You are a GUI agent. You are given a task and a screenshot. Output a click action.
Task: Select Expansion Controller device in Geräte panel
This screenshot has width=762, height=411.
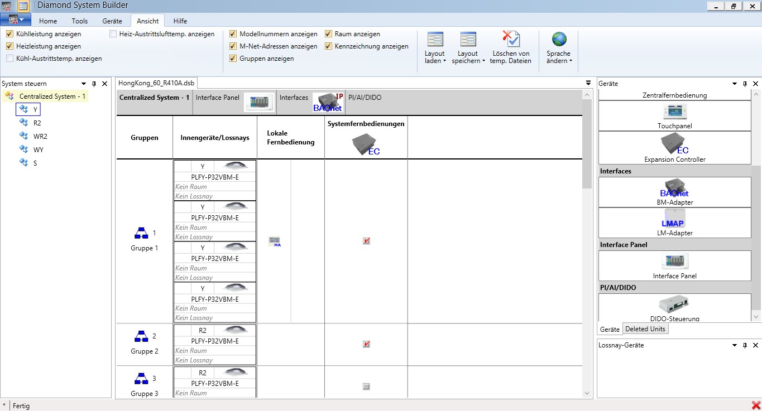point(674,148)
